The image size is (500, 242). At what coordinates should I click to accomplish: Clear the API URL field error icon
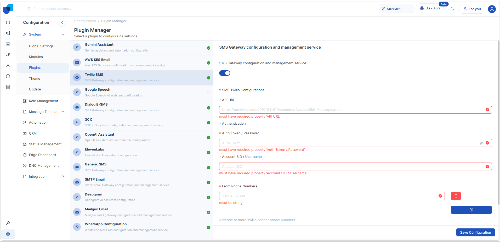click(487, 110)
